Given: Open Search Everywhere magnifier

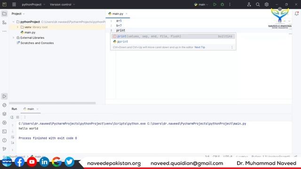Looking at the screenshot, I should click(x=258, y=4).
